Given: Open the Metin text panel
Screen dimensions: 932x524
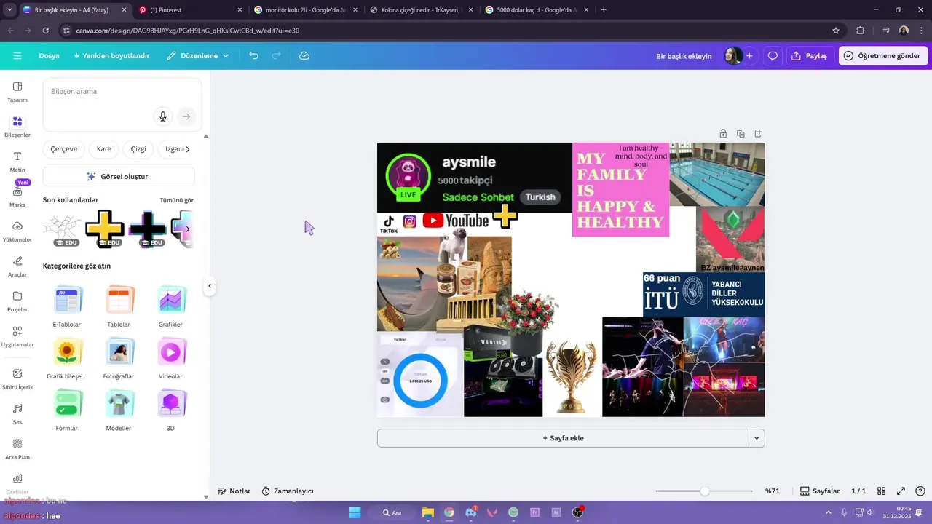Looking at the screenshot, I should pyautogui.click(x=17, y=162).
